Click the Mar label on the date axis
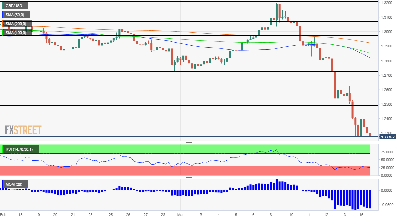Image resolution: width=402 pixels, height=219 pixels. (180, 215)
